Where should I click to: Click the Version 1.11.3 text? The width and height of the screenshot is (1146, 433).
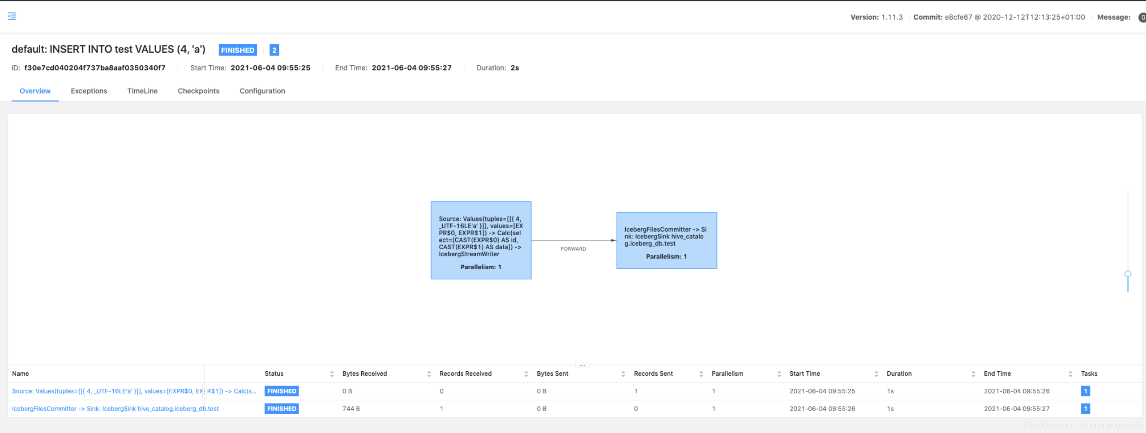(877, 17)
